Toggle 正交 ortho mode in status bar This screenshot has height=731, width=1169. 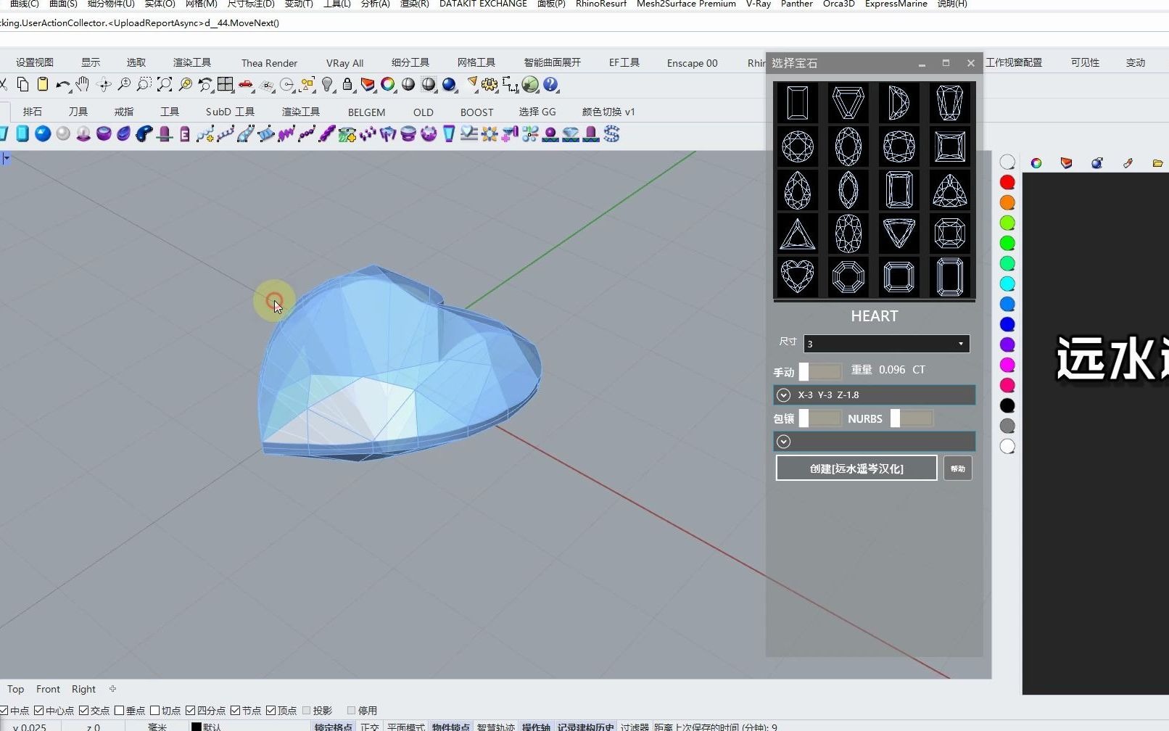[369, 727]
